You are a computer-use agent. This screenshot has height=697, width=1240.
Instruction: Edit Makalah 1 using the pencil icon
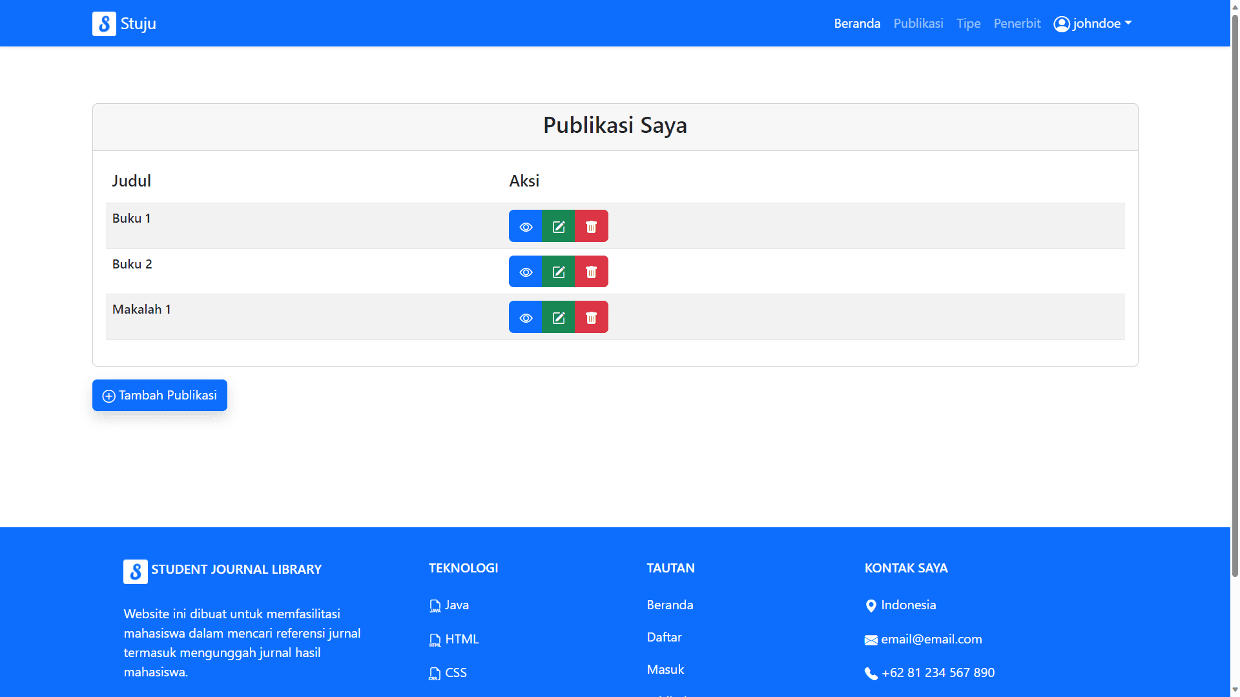coord(559,318)
